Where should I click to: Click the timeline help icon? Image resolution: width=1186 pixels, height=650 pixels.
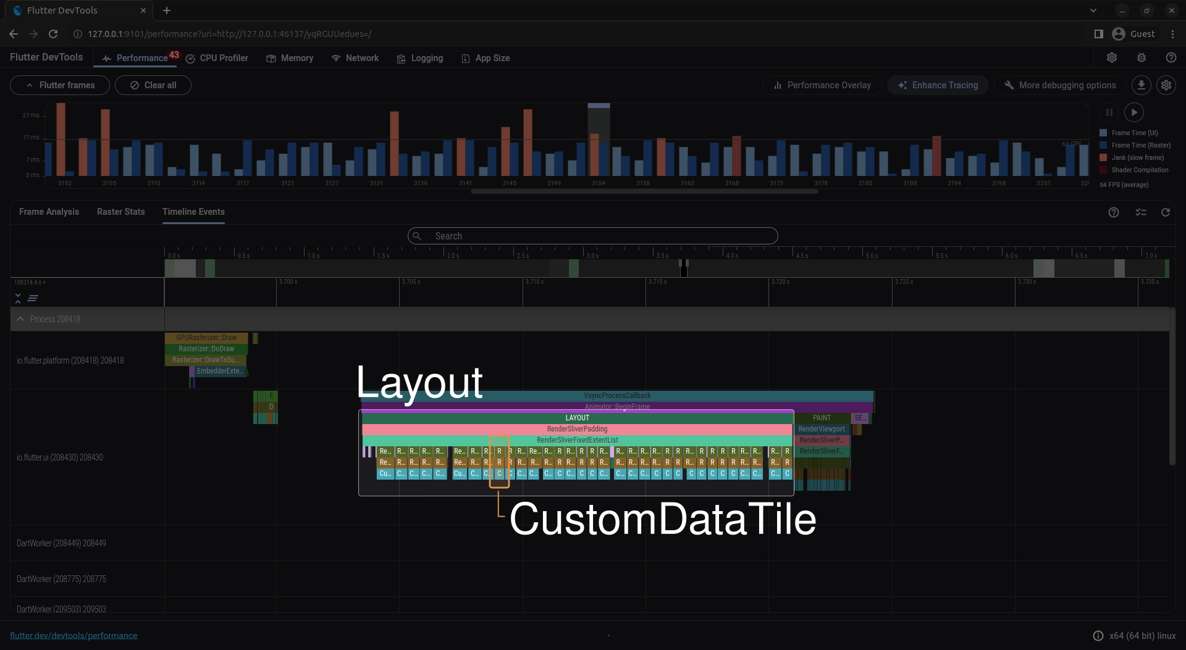(1113, 212)
